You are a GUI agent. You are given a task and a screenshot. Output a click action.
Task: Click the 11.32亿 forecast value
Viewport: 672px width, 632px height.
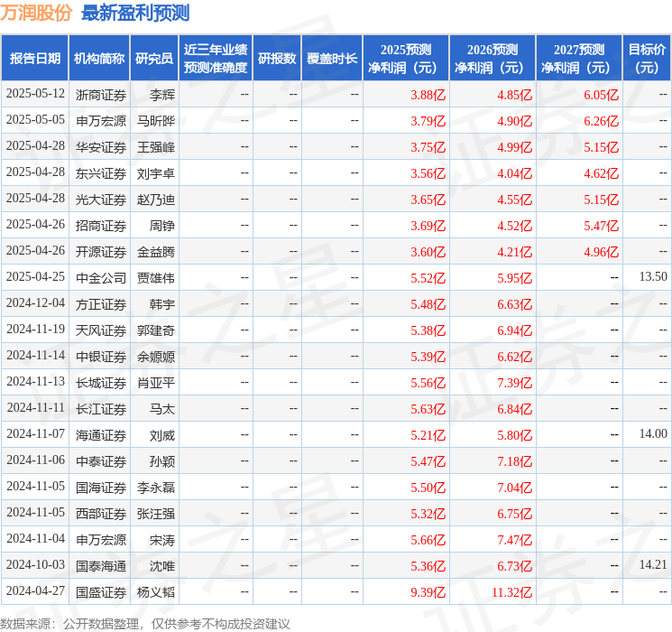[x=511, y=591]
